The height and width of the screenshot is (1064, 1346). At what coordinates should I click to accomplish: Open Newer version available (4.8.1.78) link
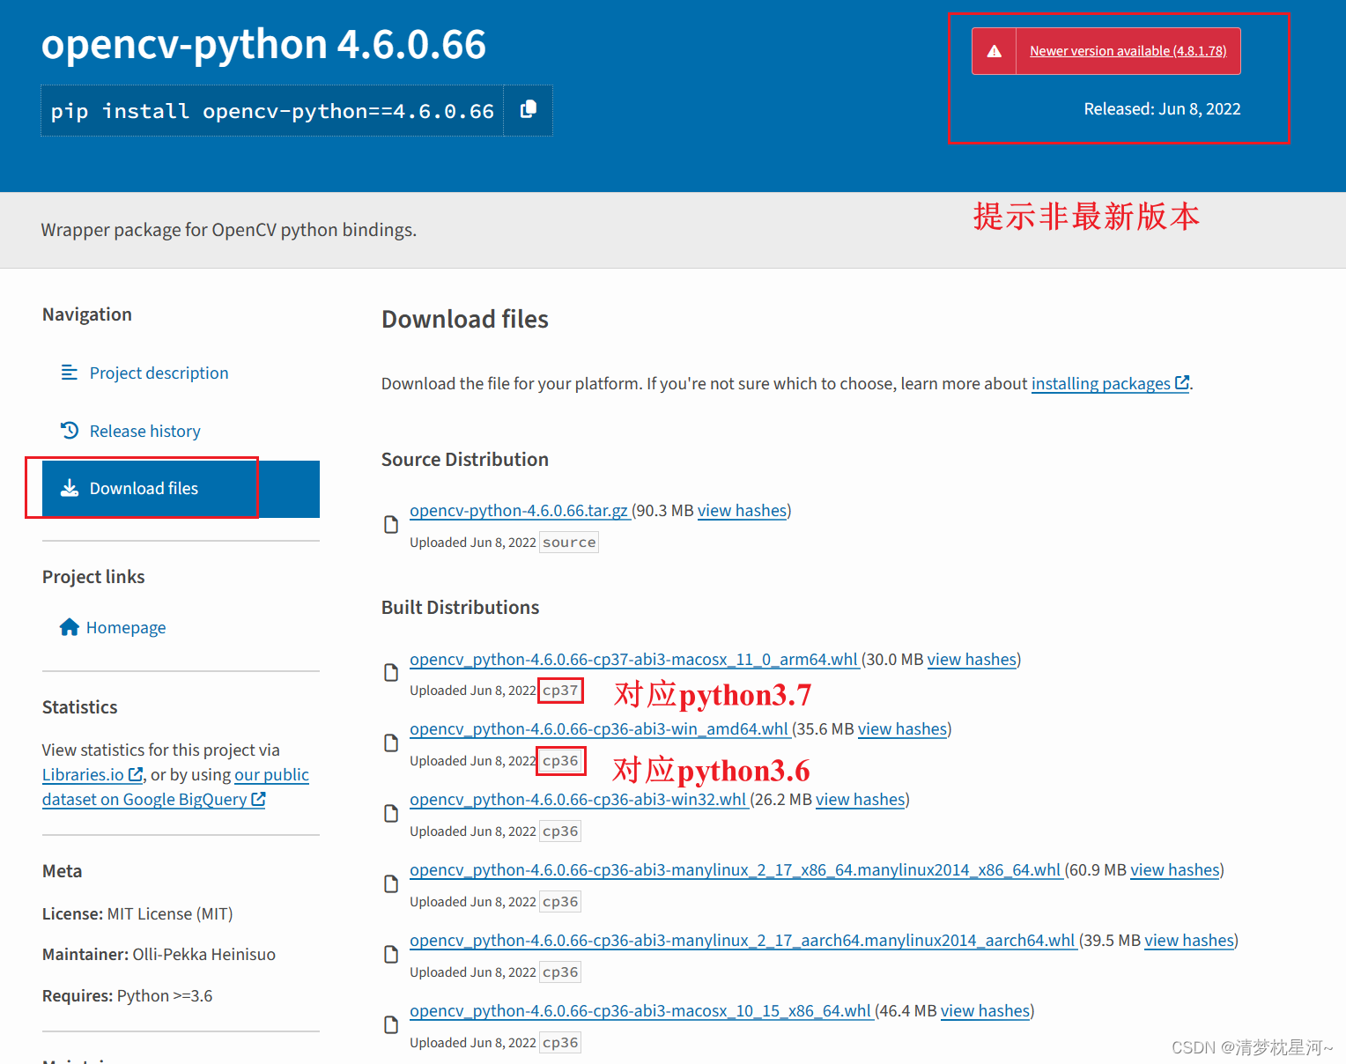tap(1128, 51)
